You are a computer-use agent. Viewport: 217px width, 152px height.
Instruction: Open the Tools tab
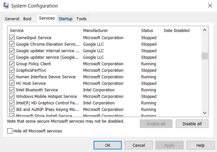81,19
